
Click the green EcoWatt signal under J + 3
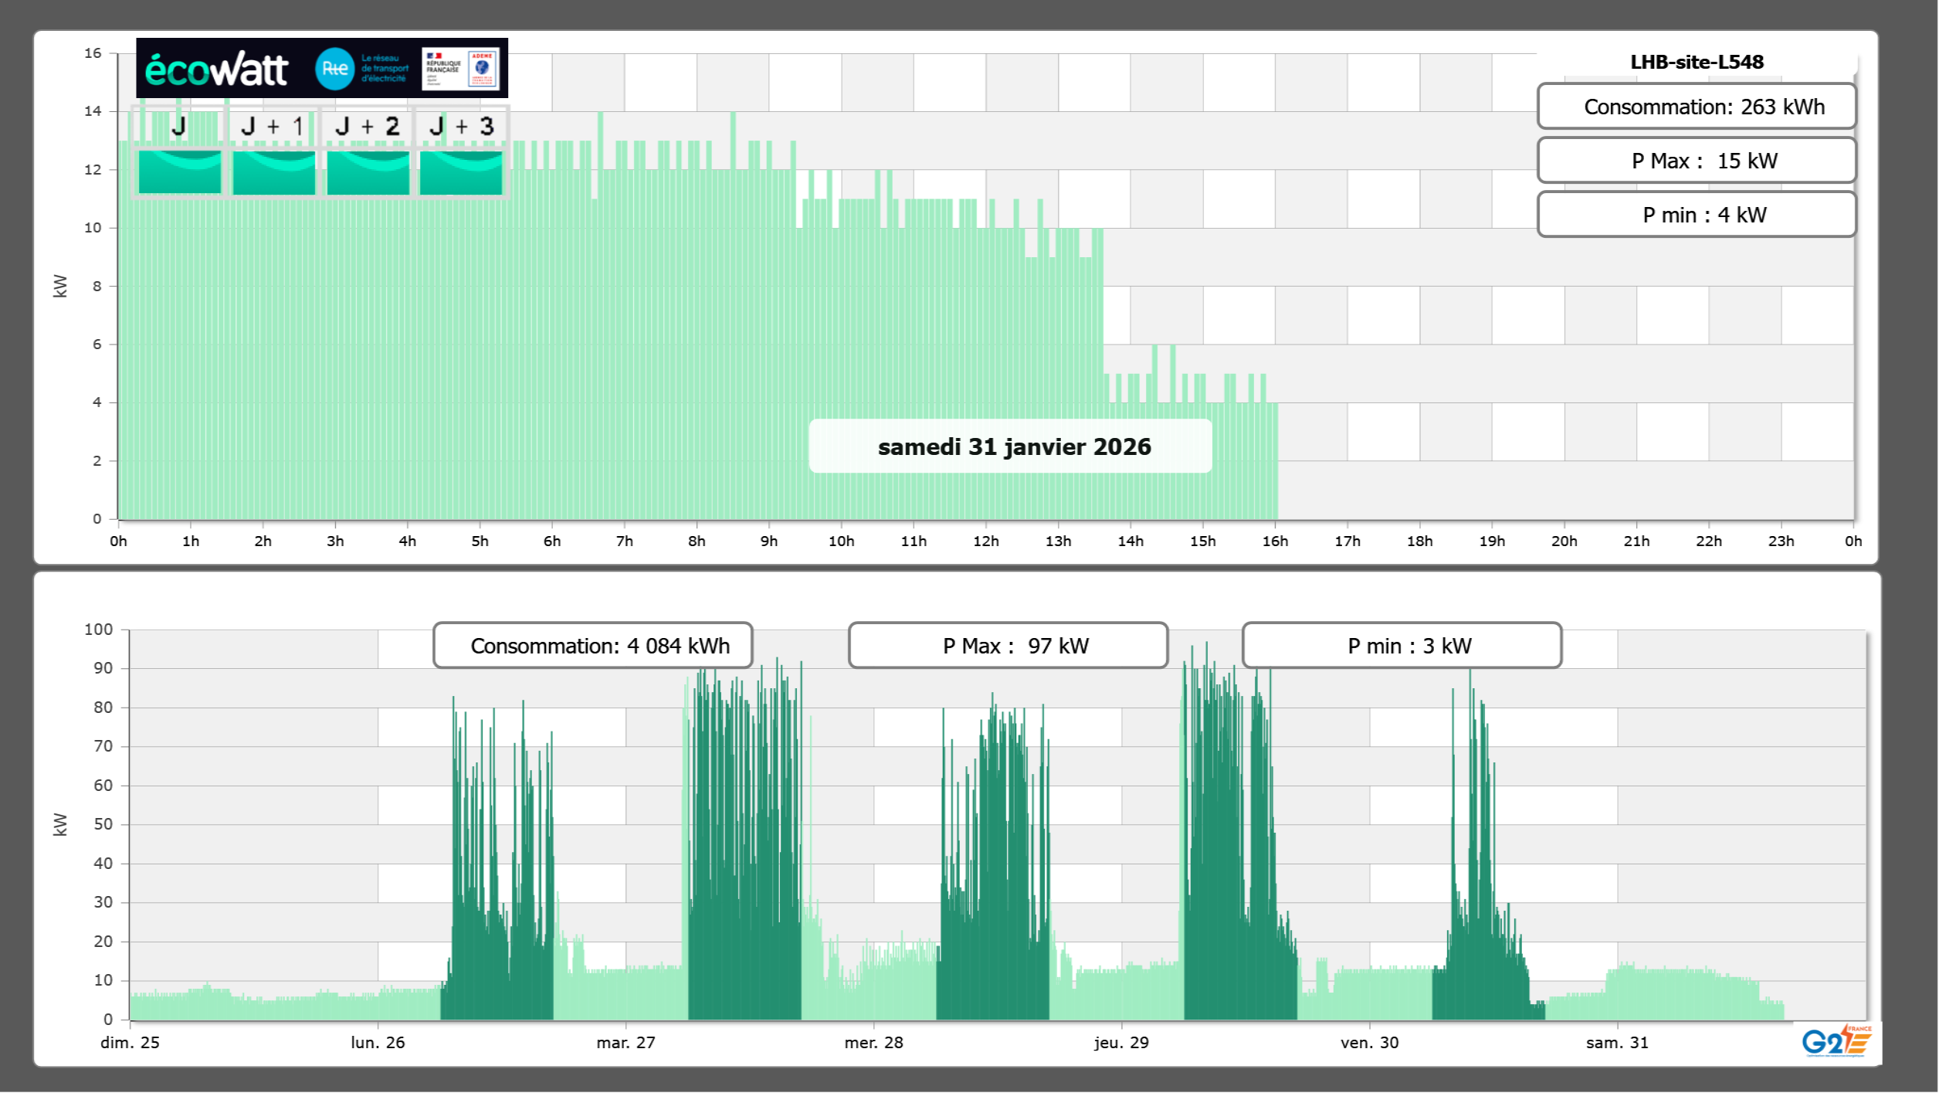461,171
